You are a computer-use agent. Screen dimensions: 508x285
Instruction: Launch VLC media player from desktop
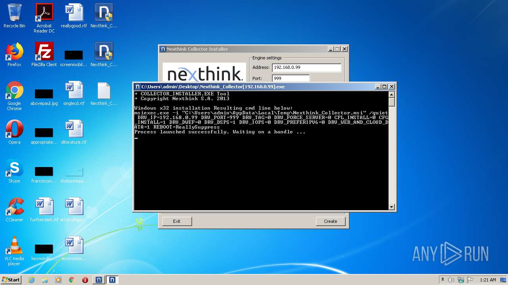pos(14,251)
